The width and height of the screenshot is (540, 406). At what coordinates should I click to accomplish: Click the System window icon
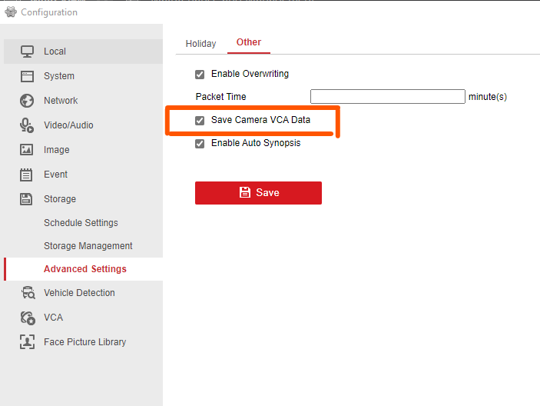(27, 76)
